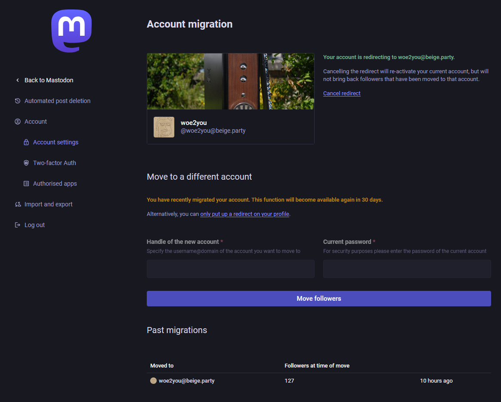Open Import and export section
501x402 pixels.
48,204
